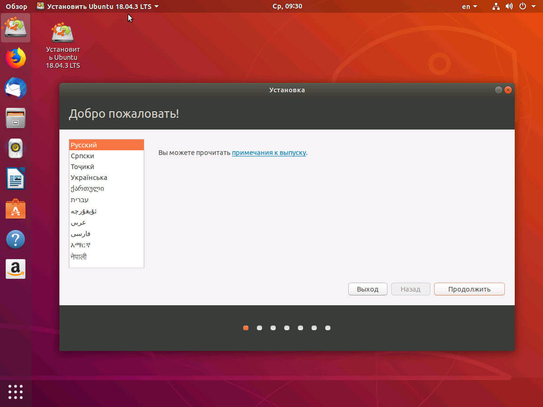Open LibreOffice Writer from the dock
The width and height of the screenshot is (543, 407).
[x=16, y=178]
